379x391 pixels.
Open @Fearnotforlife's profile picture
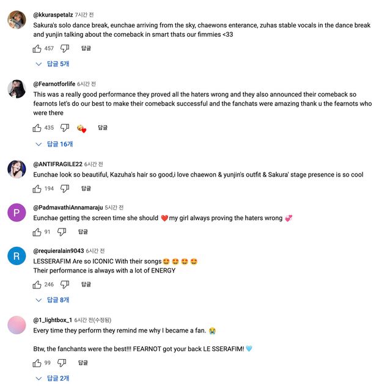tap(17, 89)
